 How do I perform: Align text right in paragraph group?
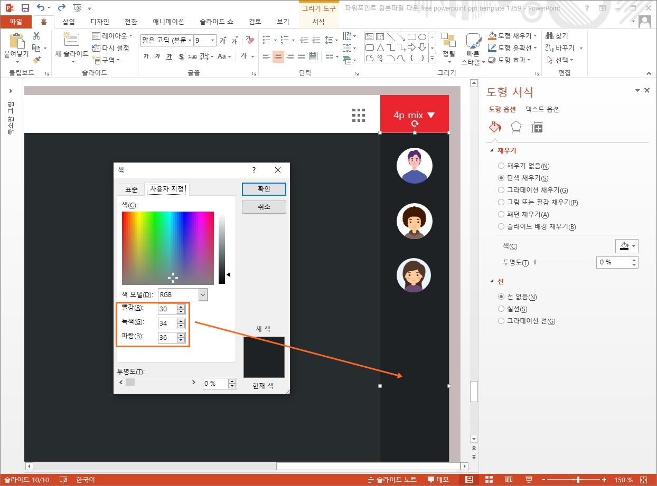[x=290, y=56]
